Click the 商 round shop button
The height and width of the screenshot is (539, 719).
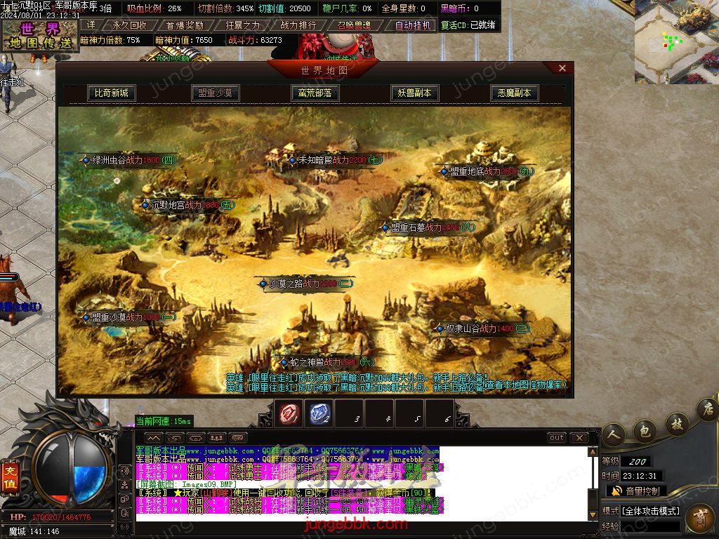click(x=699, y=519)
